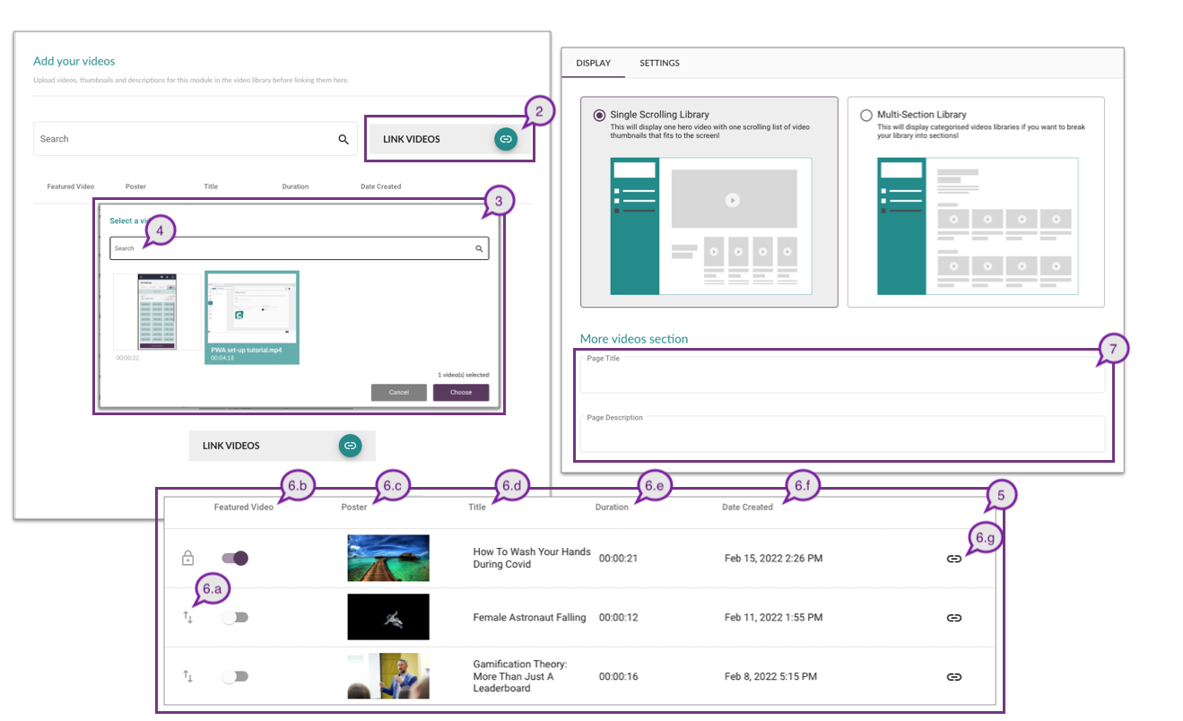Screen dimensions: 1183x721
Task: Click into the Page Title field
Action: click(x=841, y=377)
